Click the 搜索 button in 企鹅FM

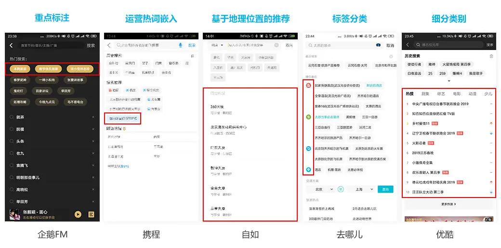[91, 46]
